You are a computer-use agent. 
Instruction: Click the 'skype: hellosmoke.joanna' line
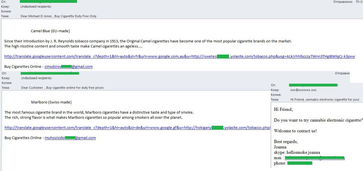[297, 152]
